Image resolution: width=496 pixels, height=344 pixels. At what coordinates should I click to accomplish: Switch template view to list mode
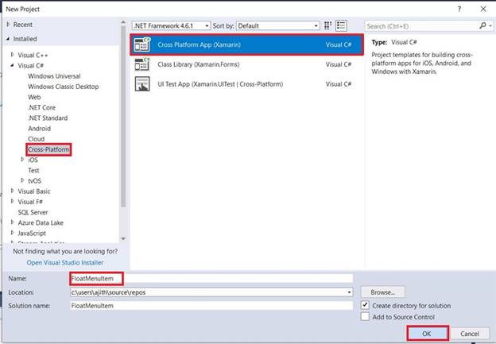(341, 25)
